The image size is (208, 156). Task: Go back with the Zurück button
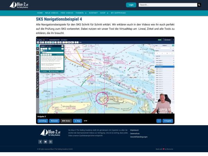tap(54, 121)
